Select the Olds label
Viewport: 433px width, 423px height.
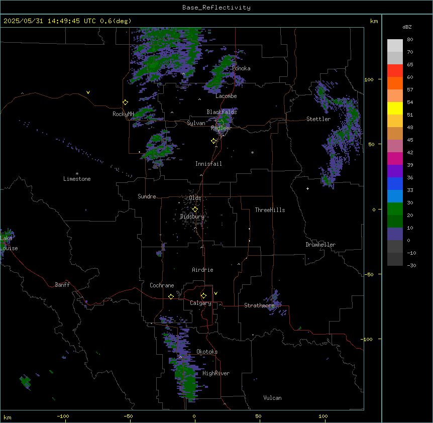195,198
